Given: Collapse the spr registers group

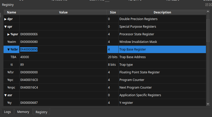Looking at the screenshot, I should click(6, 27).
